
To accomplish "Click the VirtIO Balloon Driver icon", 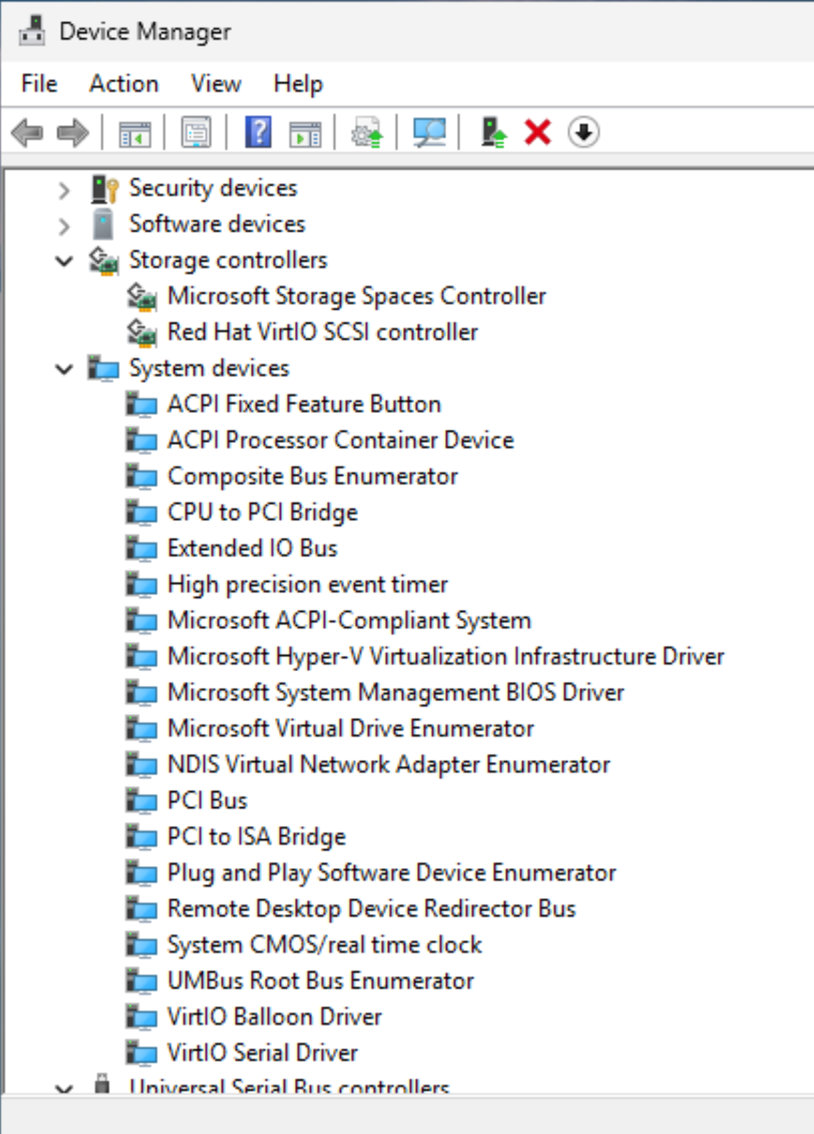I will click(x=141, y=1017).
